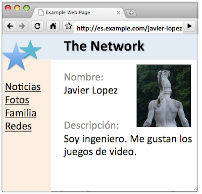Click the blue stars site logo
Screen dimensions: 202x194
(22, 55)
